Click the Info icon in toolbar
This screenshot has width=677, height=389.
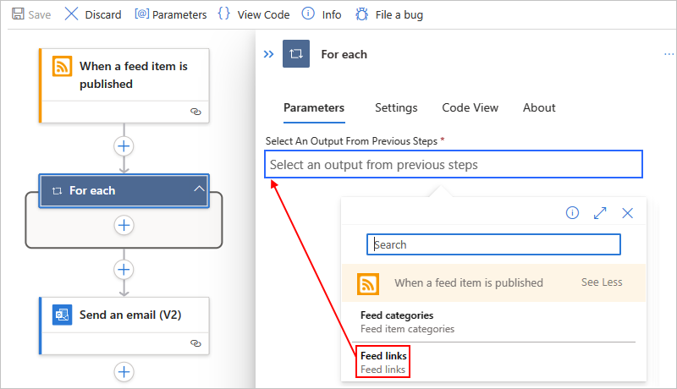pyautogui.click(x=308, y=14)
